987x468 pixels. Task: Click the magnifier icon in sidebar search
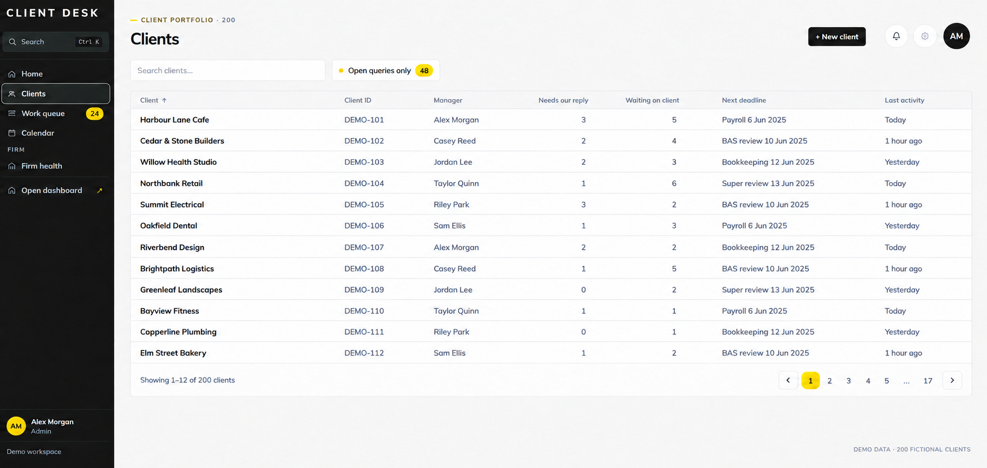(x=12, y=42)
